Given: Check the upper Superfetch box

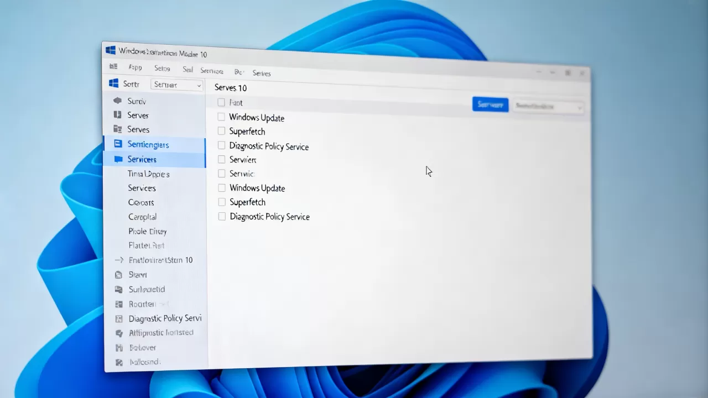Looking at the screenshot, I should click(221, 131).
